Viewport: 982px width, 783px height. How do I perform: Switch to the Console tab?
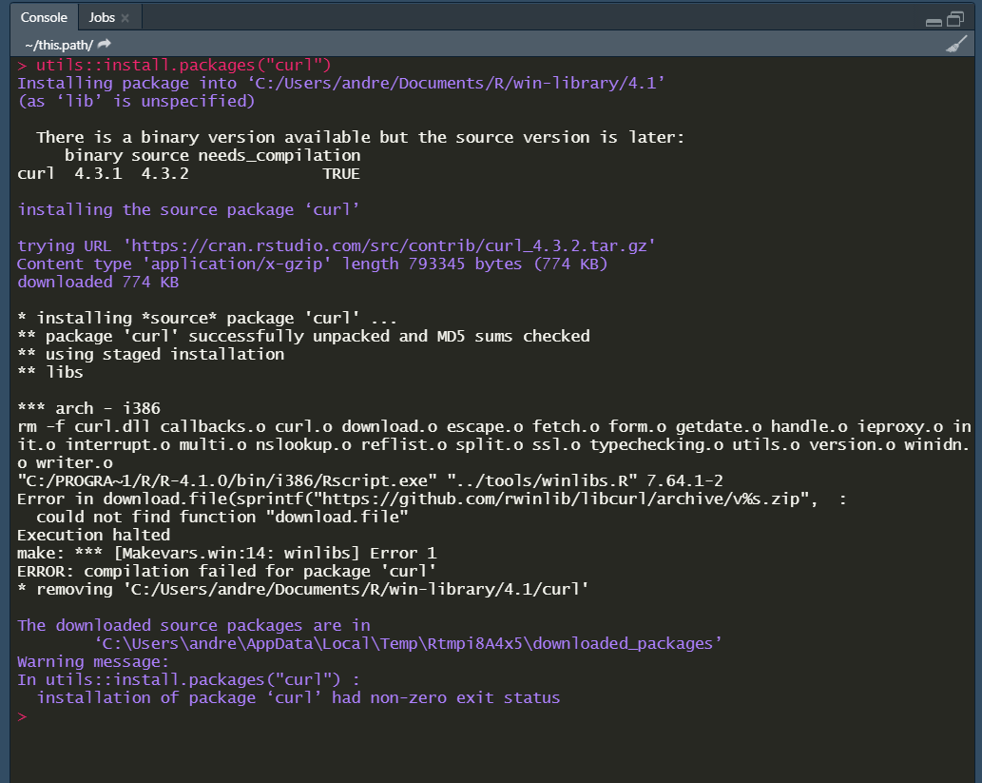[43, 17]
